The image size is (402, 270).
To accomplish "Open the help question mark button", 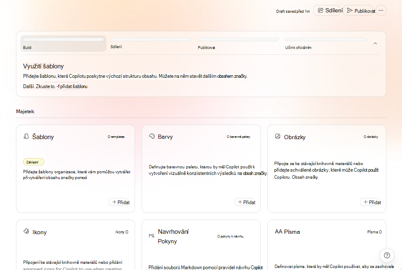I will [x=387, y=255].
